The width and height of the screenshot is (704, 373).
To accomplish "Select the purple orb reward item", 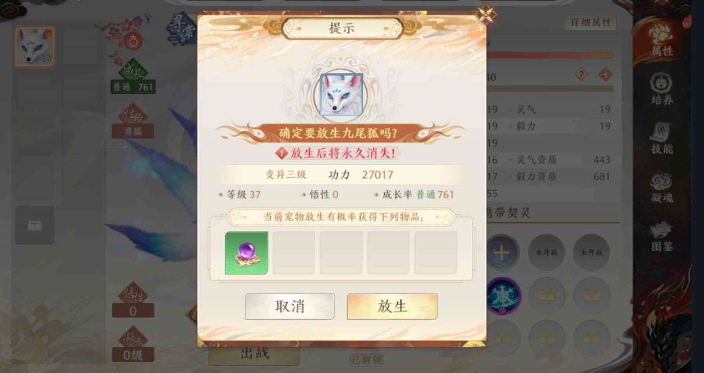I will click(246, 253).
